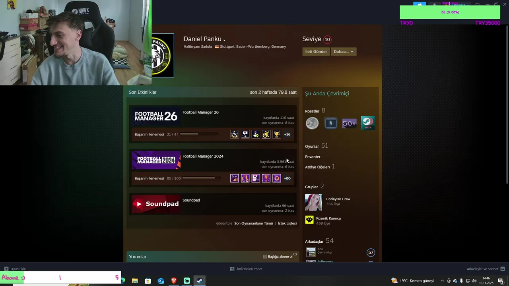Expand the Daniel Panku name dropdown
This screenshot has width=509, height=286.
coord(224,40)
